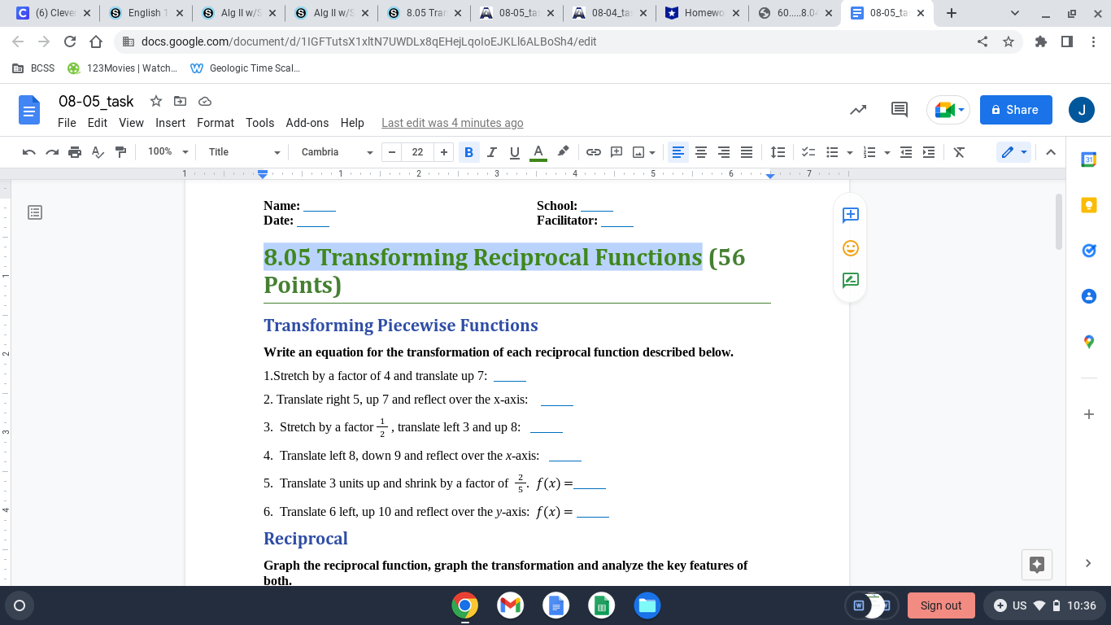
Task: Open Google Keep in the side panel
Action: pos(1088,204)
